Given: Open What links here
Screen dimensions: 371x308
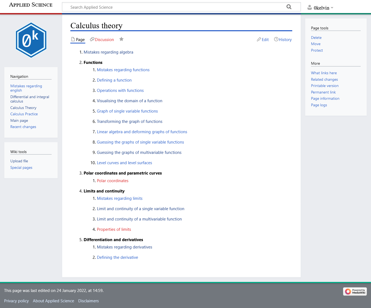Looking at the screenshot, I should tap(324, 73).
